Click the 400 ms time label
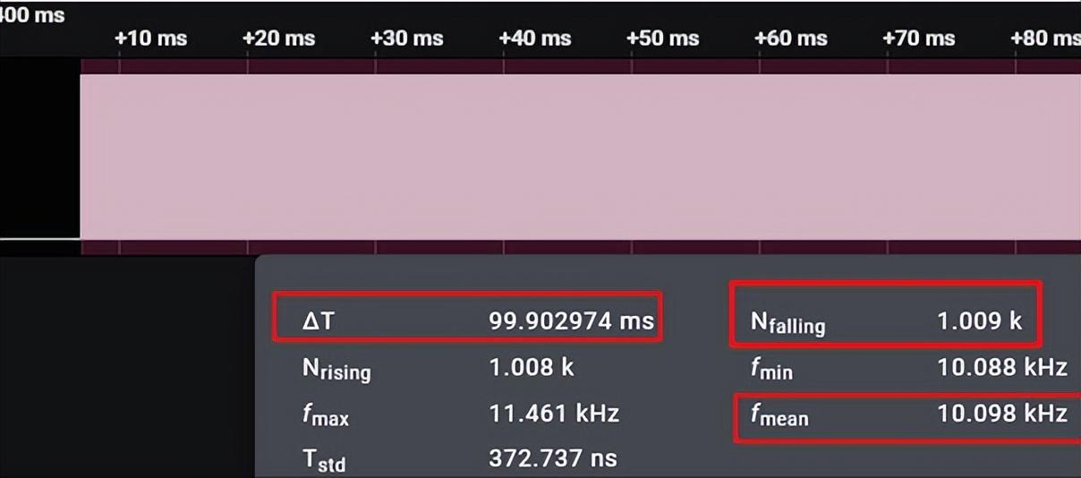Image resolution: width=1081 pixels, height=478 pixels. (32, 15)
